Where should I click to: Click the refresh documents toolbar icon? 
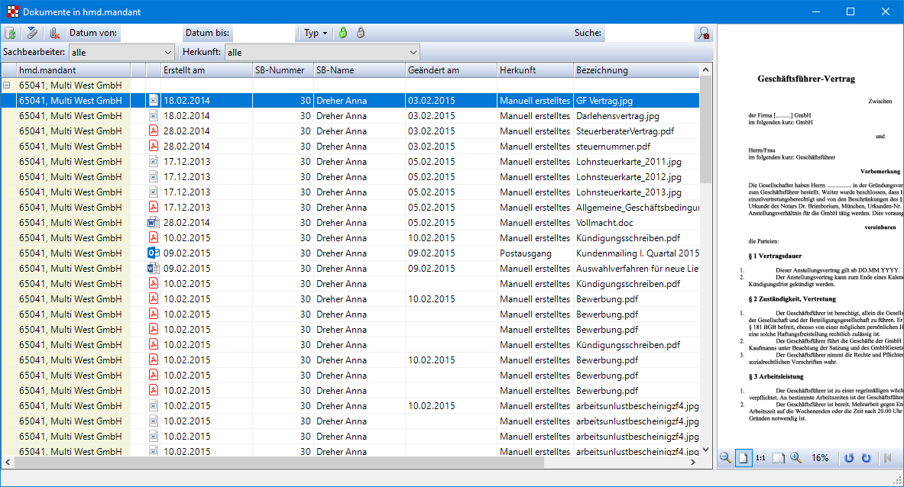[x=11, y=33]
